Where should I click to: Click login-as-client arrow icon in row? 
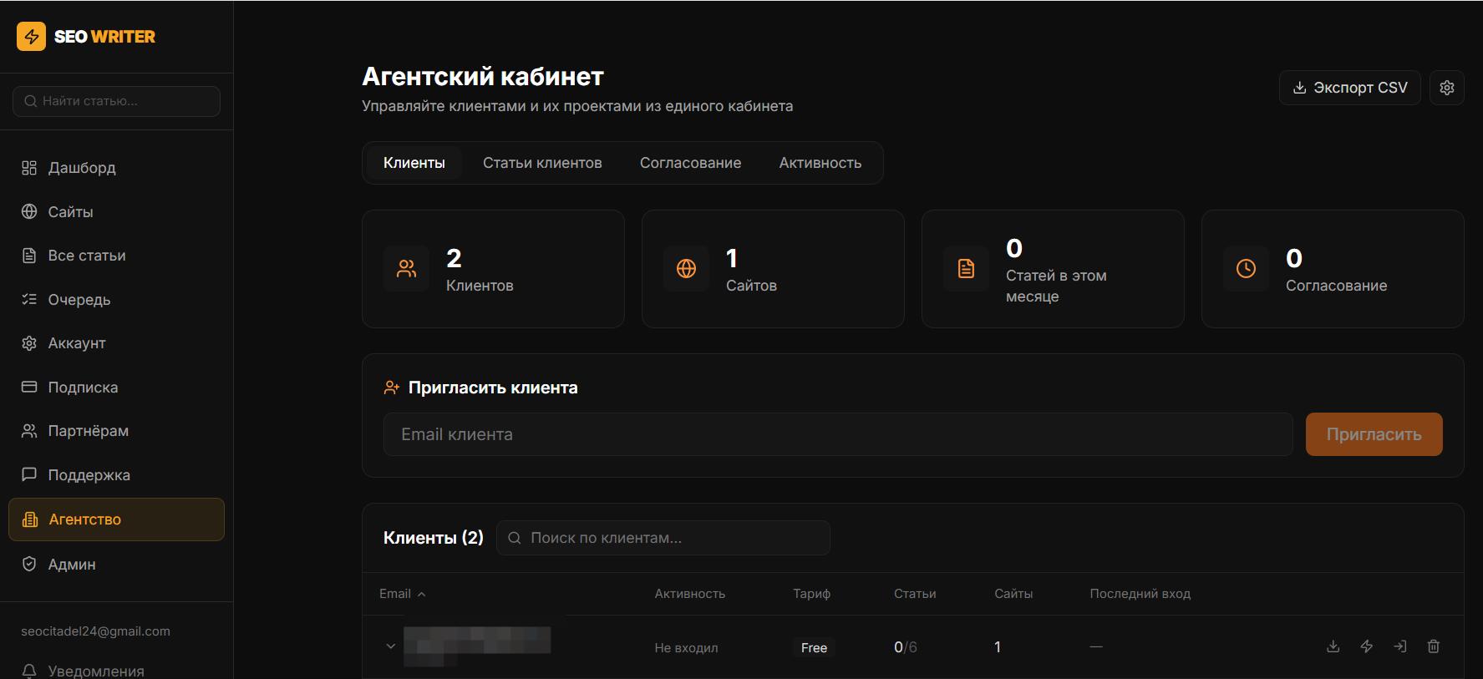click(x=1400, y=646)
